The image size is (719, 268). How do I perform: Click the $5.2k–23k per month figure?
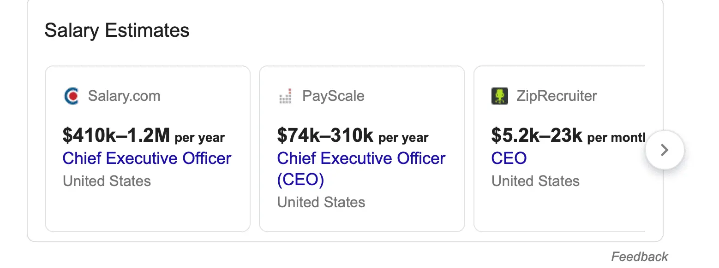tap(568, 136)
